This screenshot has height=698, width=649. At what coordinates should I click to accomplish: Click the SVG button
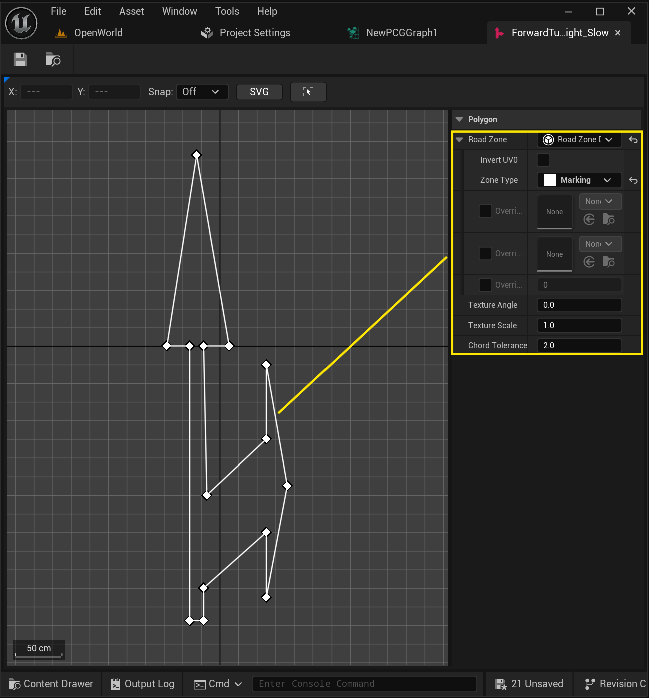tap(259, 92)
